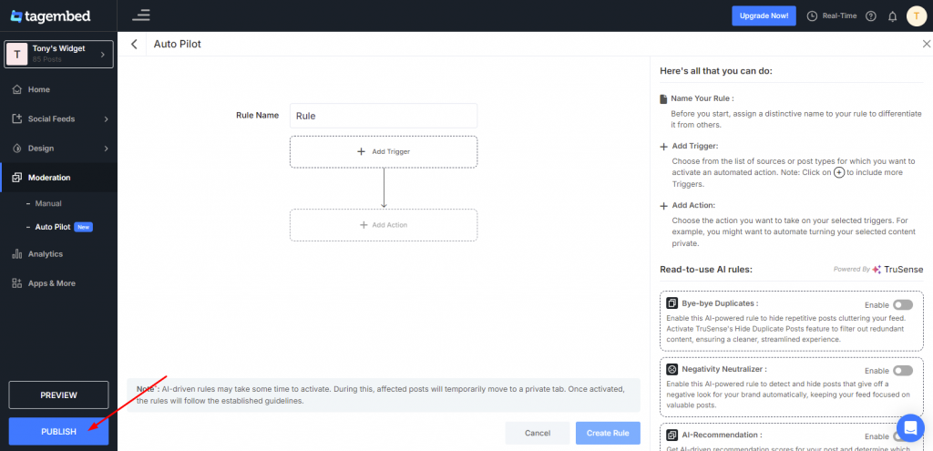The height and width of the screenshot is (451, 933).
Task: Click the PUBLISH button
Action: (x=58, y=431)
